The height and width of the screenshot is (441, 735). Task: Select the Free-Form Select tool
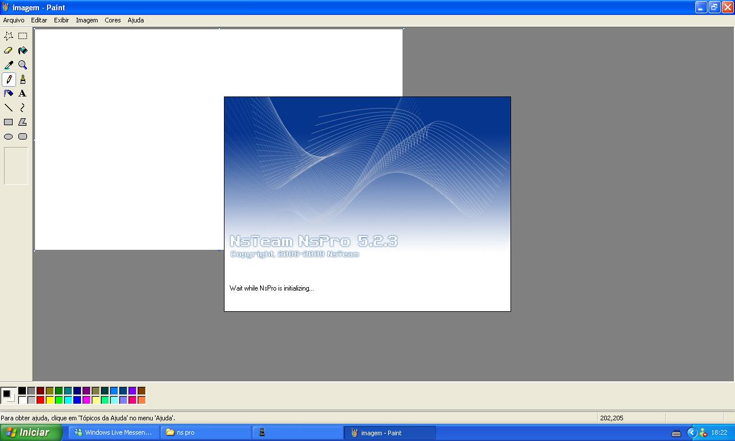click(9, 36)
